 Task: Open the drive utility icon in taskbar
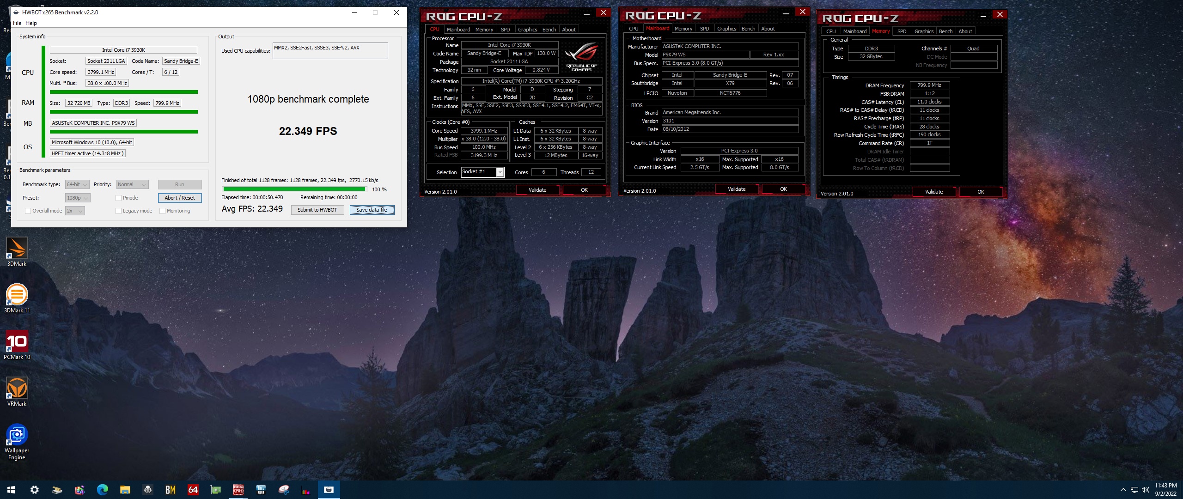coord(57,490)
